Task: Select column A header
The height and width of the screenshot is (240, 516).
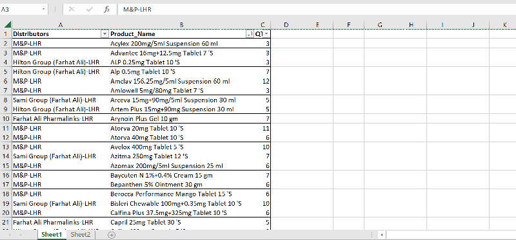Action: click(x=61, y=24)
